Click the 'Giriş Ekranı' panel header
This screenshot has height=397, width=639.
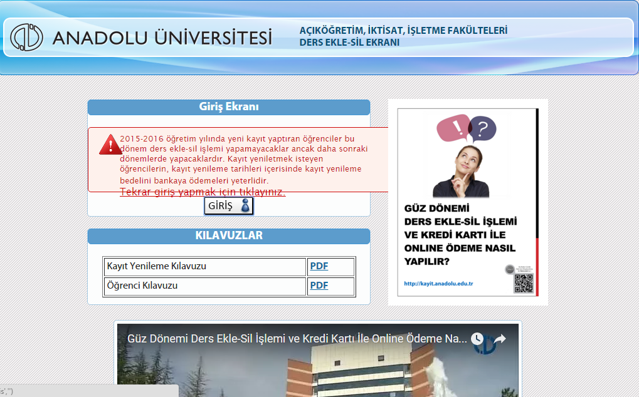[x=229, y=107]
